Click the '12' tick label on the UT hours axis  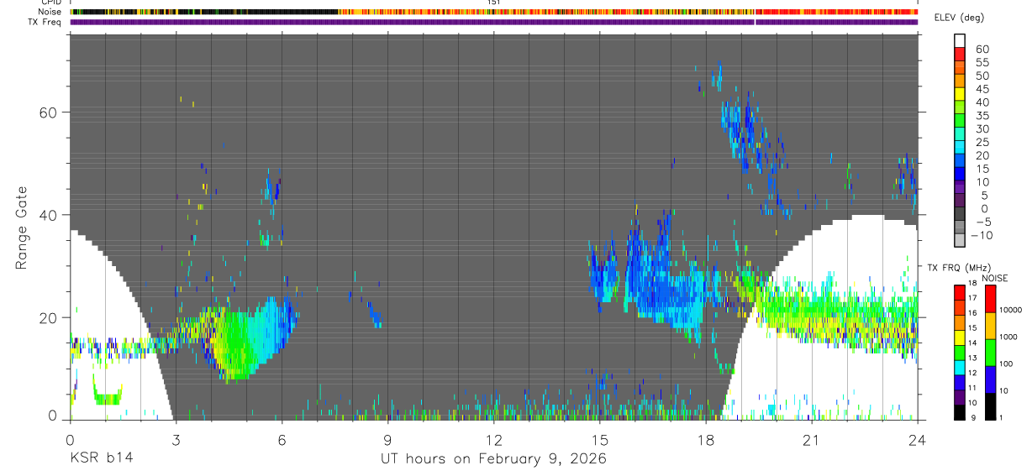click(493, 438)
